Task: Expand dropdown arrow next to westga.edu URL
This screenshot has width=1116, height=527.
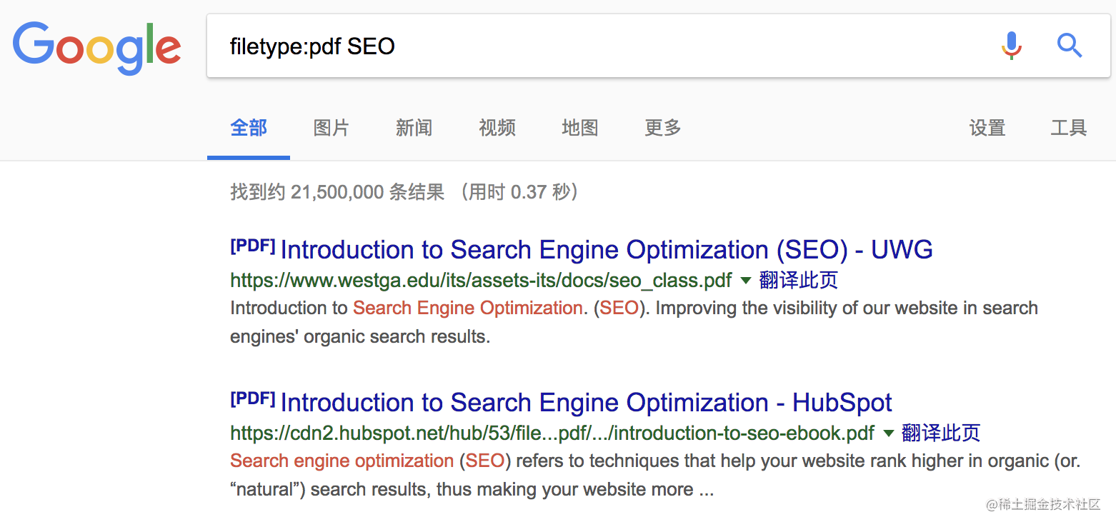Action: point(746,281)
